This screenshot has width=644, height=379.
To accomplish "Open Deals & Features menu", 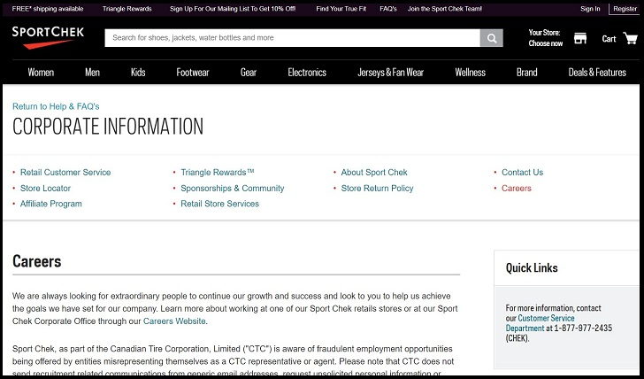I will click(x=597, y=73).
